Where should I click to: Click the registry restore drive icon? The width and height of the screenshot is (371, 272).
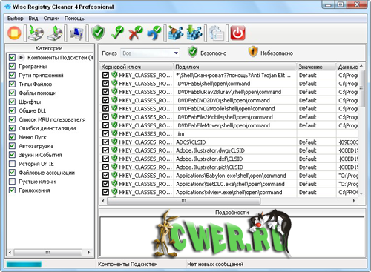coord(55,33)
